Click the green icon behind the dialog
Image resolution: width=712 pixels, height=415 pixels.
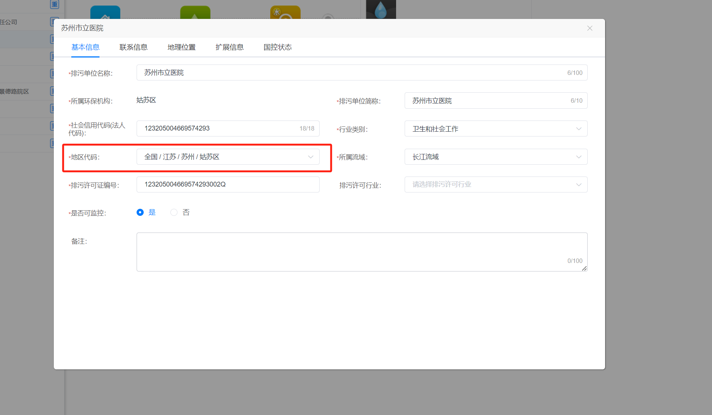click(195, 12)
